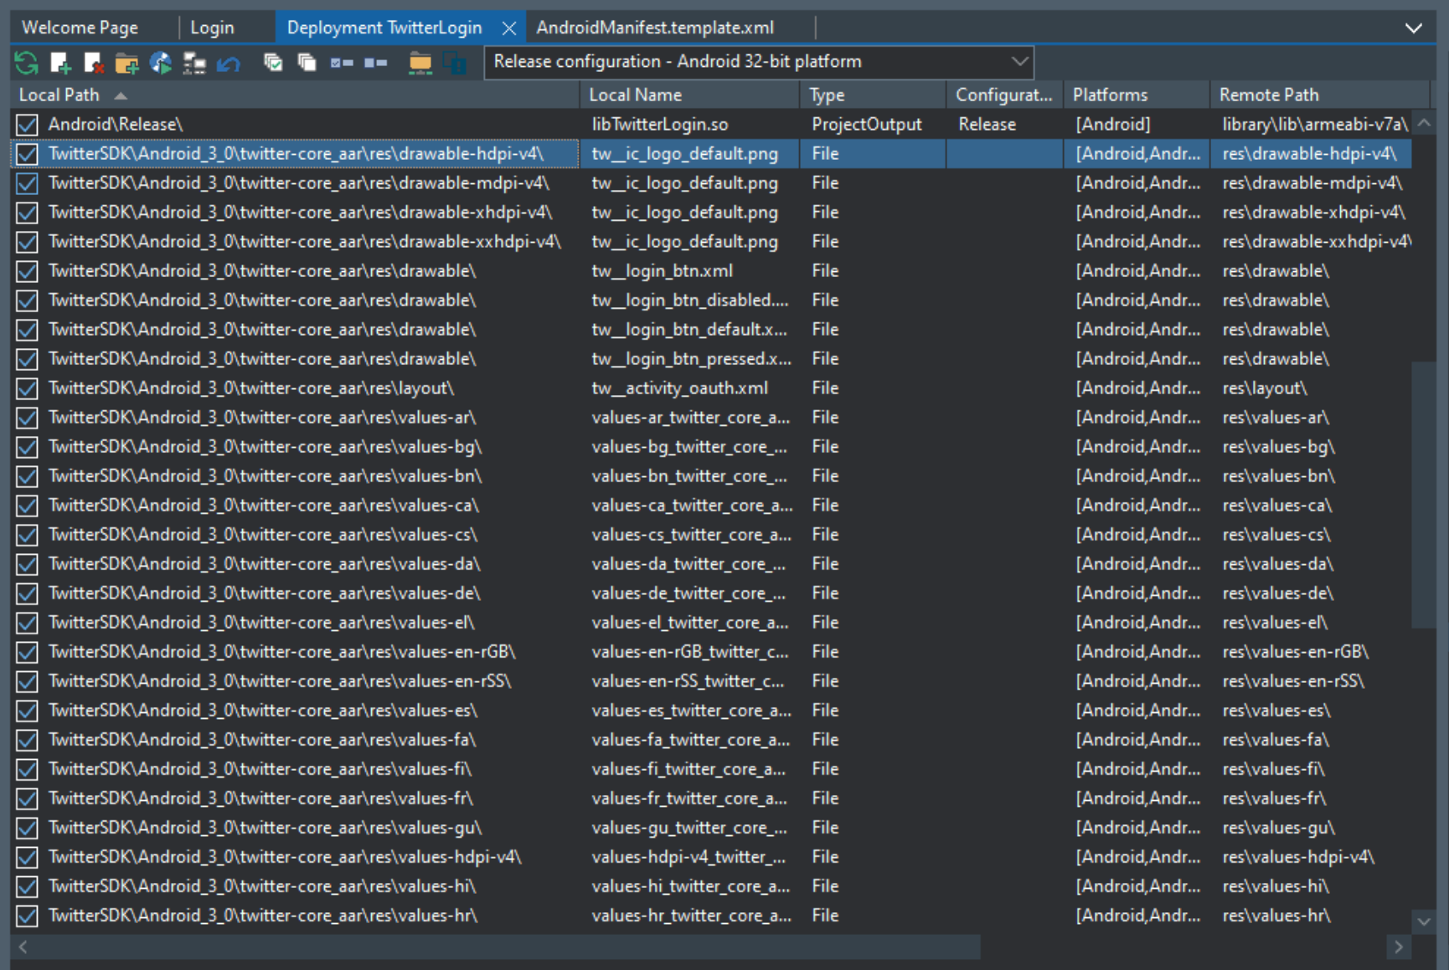This screenshot has width=1449, height=970.
Task: Switch to the Welcome Page tab
Action: [x=80, y=28]
